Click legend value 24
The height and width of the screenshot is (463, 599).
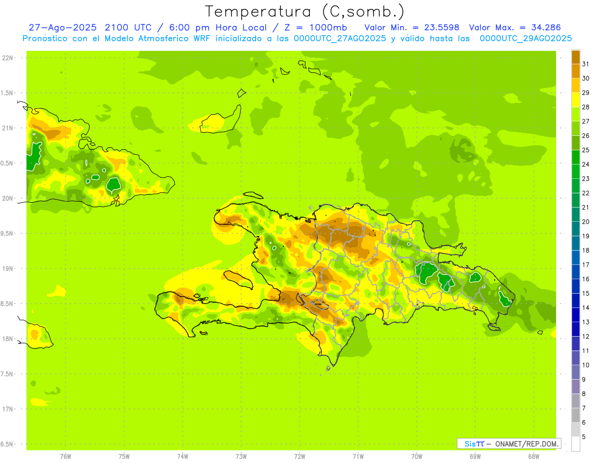point(586,164)
